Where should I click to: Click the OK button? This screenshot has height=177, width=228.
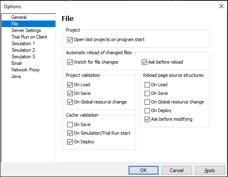pos(143,170)
